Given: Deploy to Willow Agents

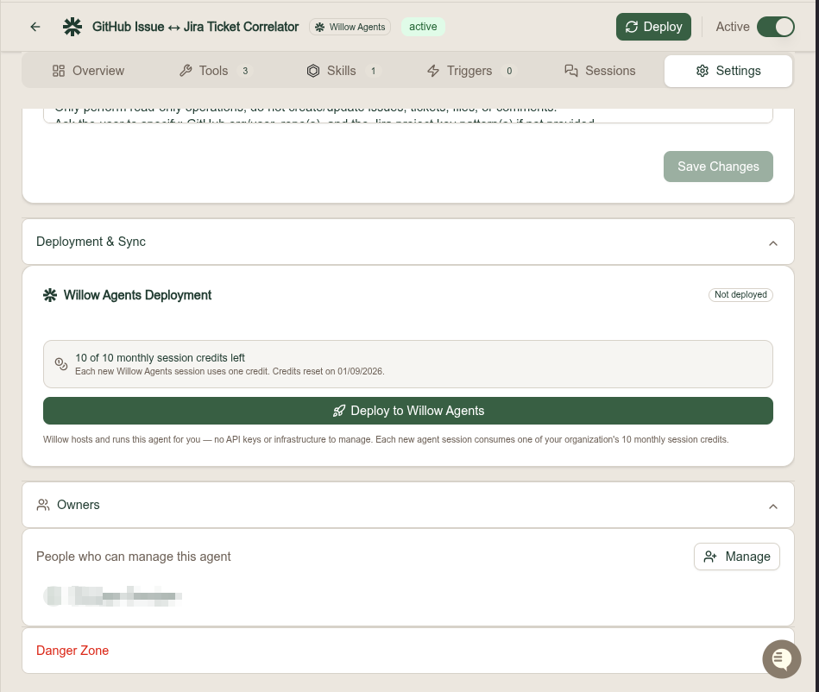Looking at the screenshot, I should 408,411.
